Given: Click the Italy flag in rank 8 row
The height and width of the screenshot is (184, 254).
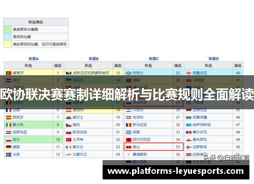Looking at the screenshot, I should [x=9, y=125].
